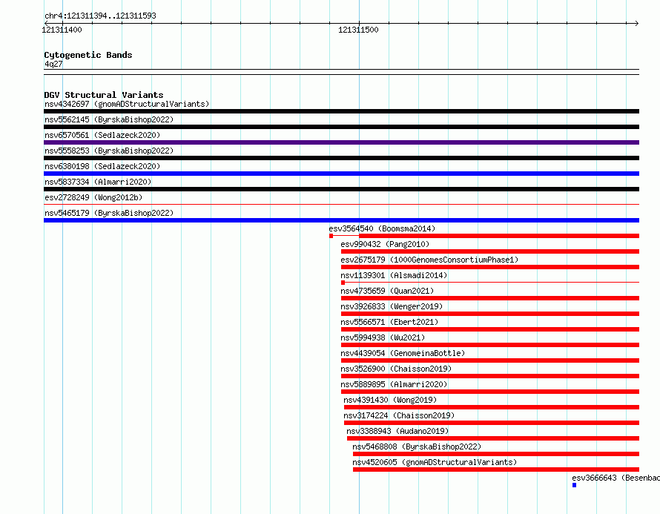Click nsv3926833 (Wenger2019) label
This screenshot has height=514, width=660.
coord(392,306)
